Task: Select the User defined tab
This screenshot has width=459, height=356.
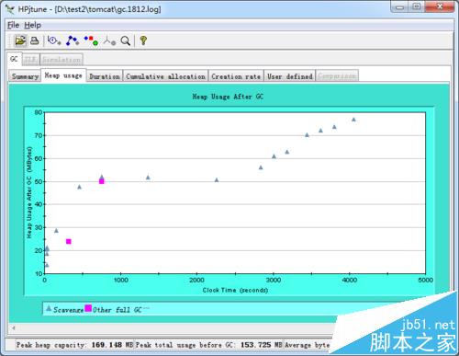Action: pos(290,76)
